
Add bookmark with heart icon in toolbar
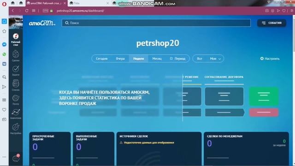pyautogui.click(x=284, y=11)
